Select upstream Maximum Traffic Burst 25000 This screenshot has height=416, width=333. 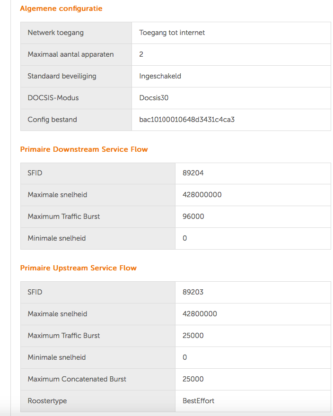pyautogui.click(x=193, y=336)
